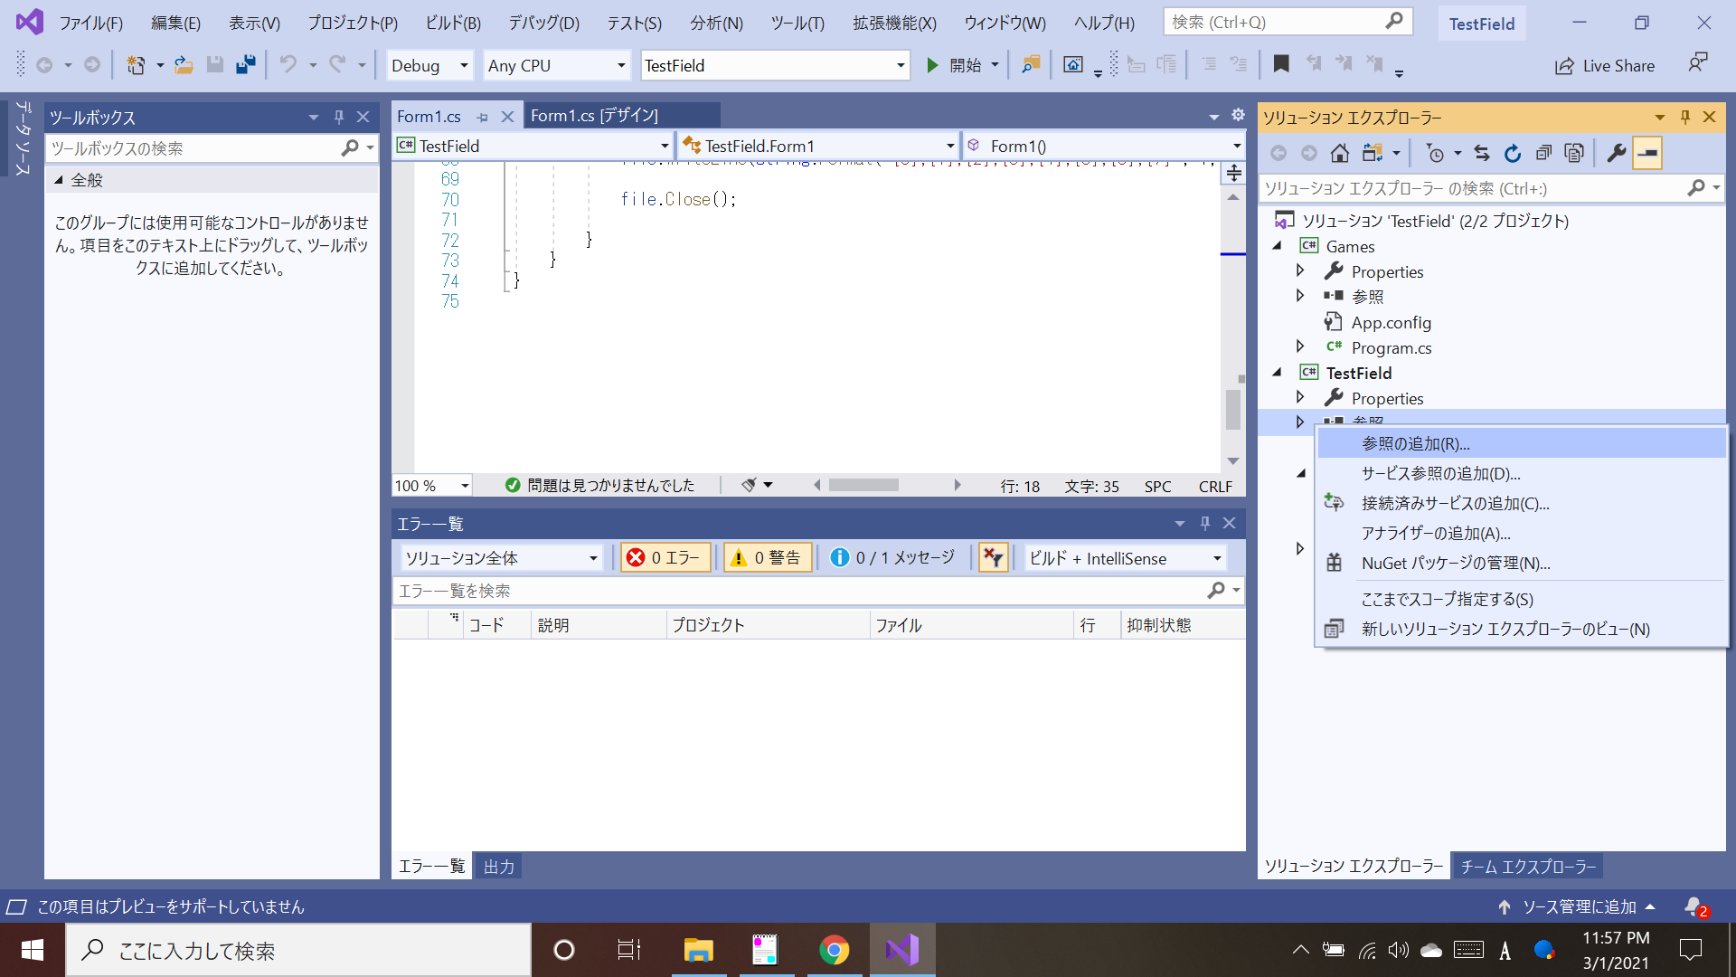Click the editor horizontal scrollbar thumb
1736x977 pixels.
(x=863, y=486)
